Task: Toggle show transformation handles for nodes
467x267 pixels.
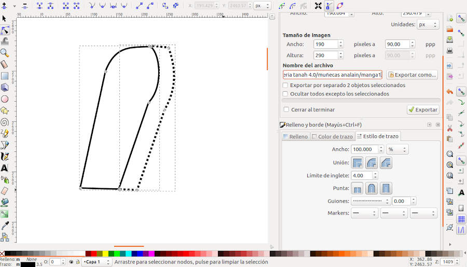Action: click(318, 6)
